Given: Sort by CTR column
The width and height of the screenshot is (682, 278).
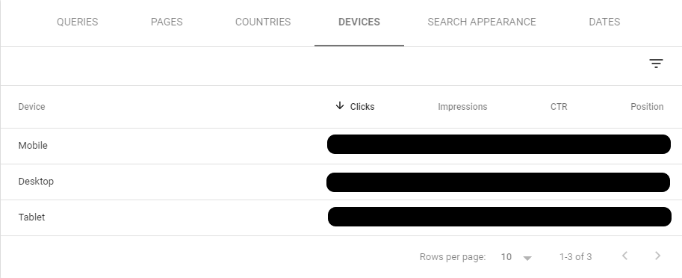Looking at the screenshot, I should (559, 107).
